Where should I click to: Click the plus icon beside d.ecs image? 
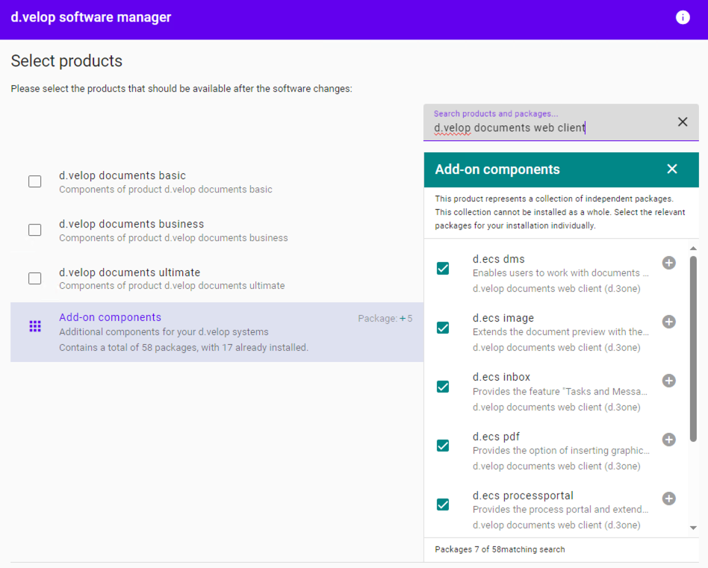coord(668,322)
